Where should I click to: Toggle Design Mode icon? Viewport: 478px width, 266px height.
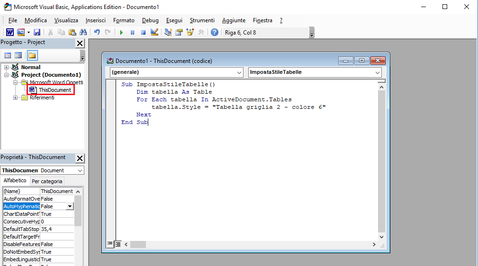pyautogui.click(x=154, y=32)
